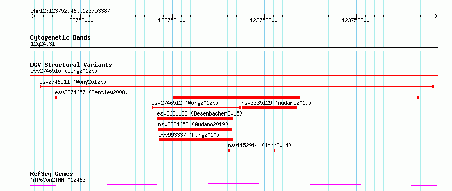Click the esv2746512 (Wong2012b) variant label
Viewport: 452px width, 191px height.
(x=185, y=103)
